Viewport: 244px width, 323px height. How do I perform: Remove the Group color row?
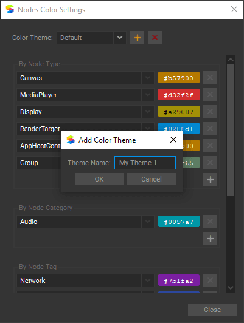coord(210,163)
